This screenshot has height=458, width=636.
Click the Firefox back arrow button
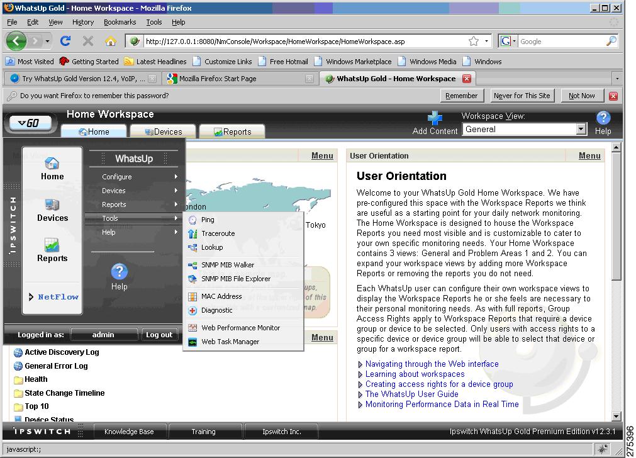[16, 41]
